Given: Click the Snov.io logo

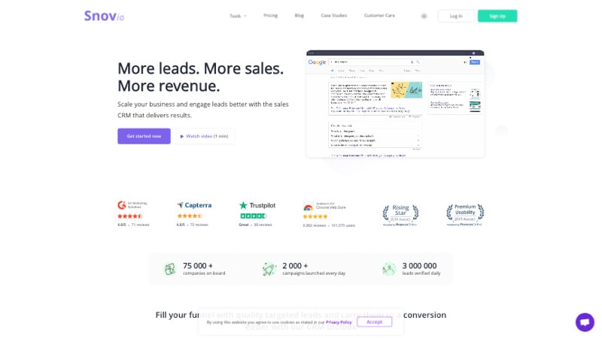Looking at the screenshot, I should click(104, 16).
